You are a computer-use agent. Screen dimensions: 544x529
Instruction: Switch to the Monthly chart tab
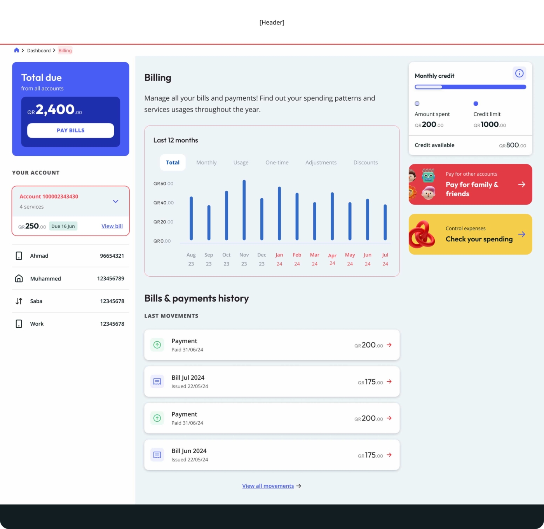click(x=206, y=162)
